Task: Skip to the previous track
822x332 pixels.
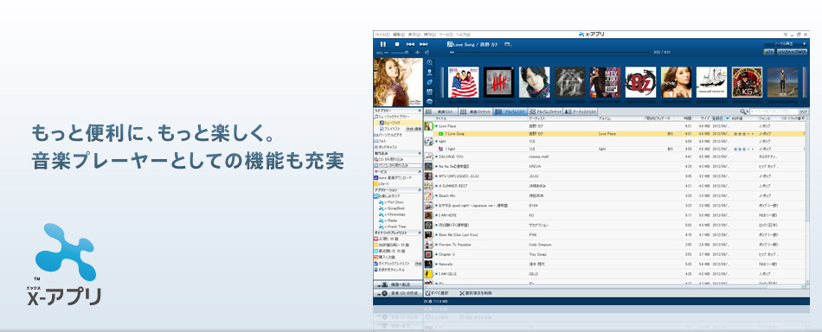Action: [410, 44]
